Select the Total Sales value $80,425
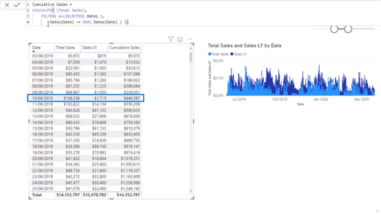The height and width of the screenshot is (214, 381). pyautogui.click(x=72, y=123)
